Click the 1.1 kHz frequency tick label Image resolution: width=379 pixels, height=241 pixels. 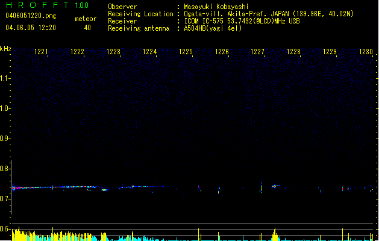point(5,78)
